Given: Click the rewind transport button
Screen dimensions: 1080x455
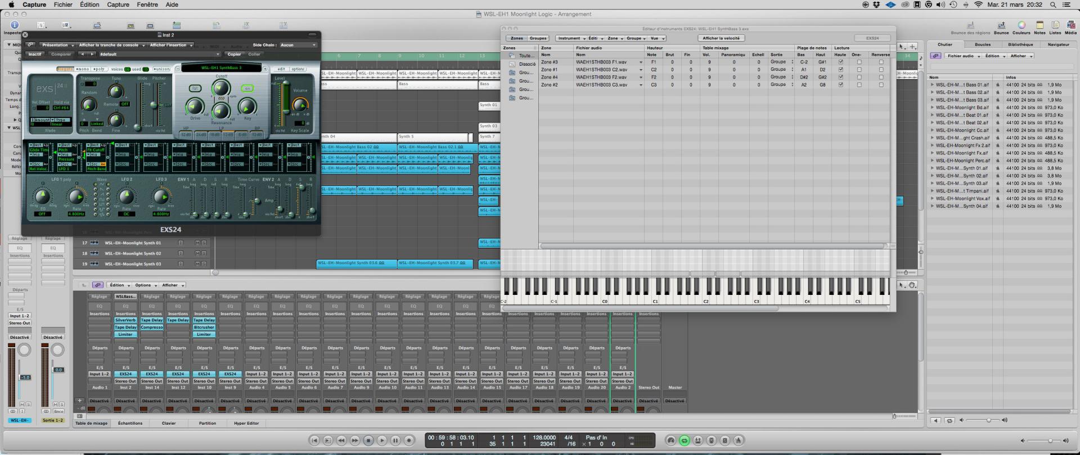Looking at the screenshot, I should point(341,440).
